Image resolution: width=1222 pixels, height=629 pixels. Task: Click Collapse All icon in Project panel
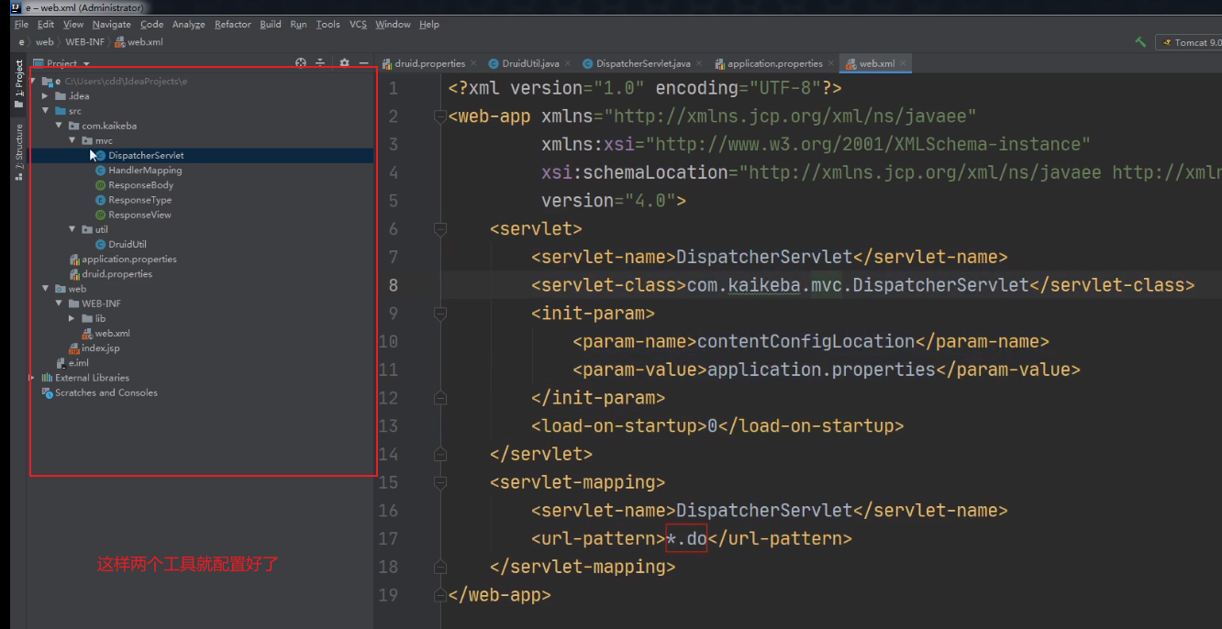click(320, 63)
